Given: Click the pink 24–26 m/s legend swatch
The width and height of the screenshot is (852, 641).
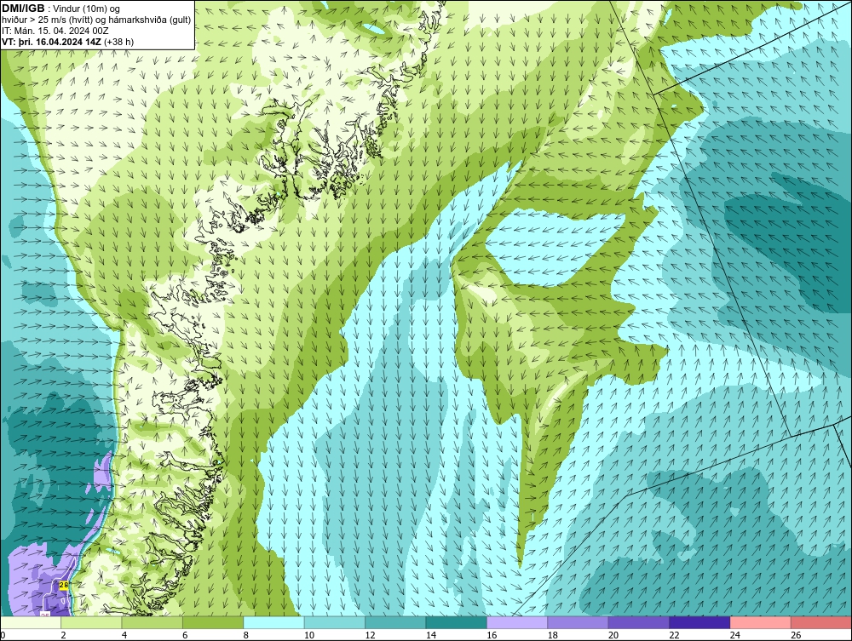Looking at the screenshot, I should [x=761, y=622].
